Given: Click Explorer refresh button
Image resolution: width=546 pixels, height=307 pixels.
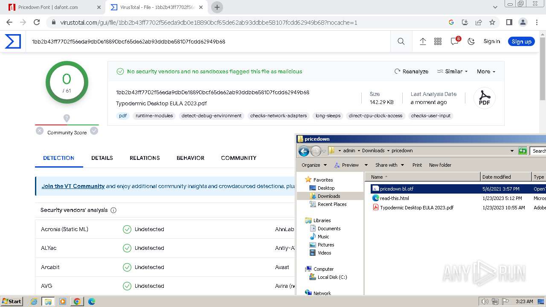Looking at the screenshot, I should pos(523,151).
